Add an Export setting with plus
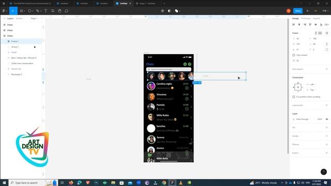This screenshot has width=331, height=186. [x=327, y=153]
